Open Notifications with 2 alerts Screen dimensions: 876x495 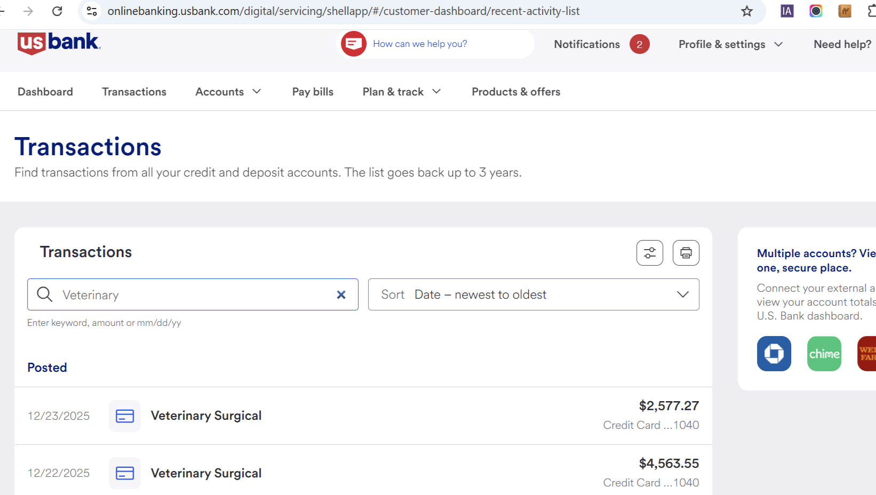click(601, 44)
